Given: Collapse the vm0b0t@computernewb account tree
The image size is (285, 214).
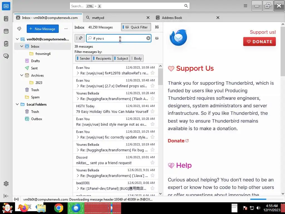Looking at the screenshot, I should pyautogui.click(x=17, y=39).
